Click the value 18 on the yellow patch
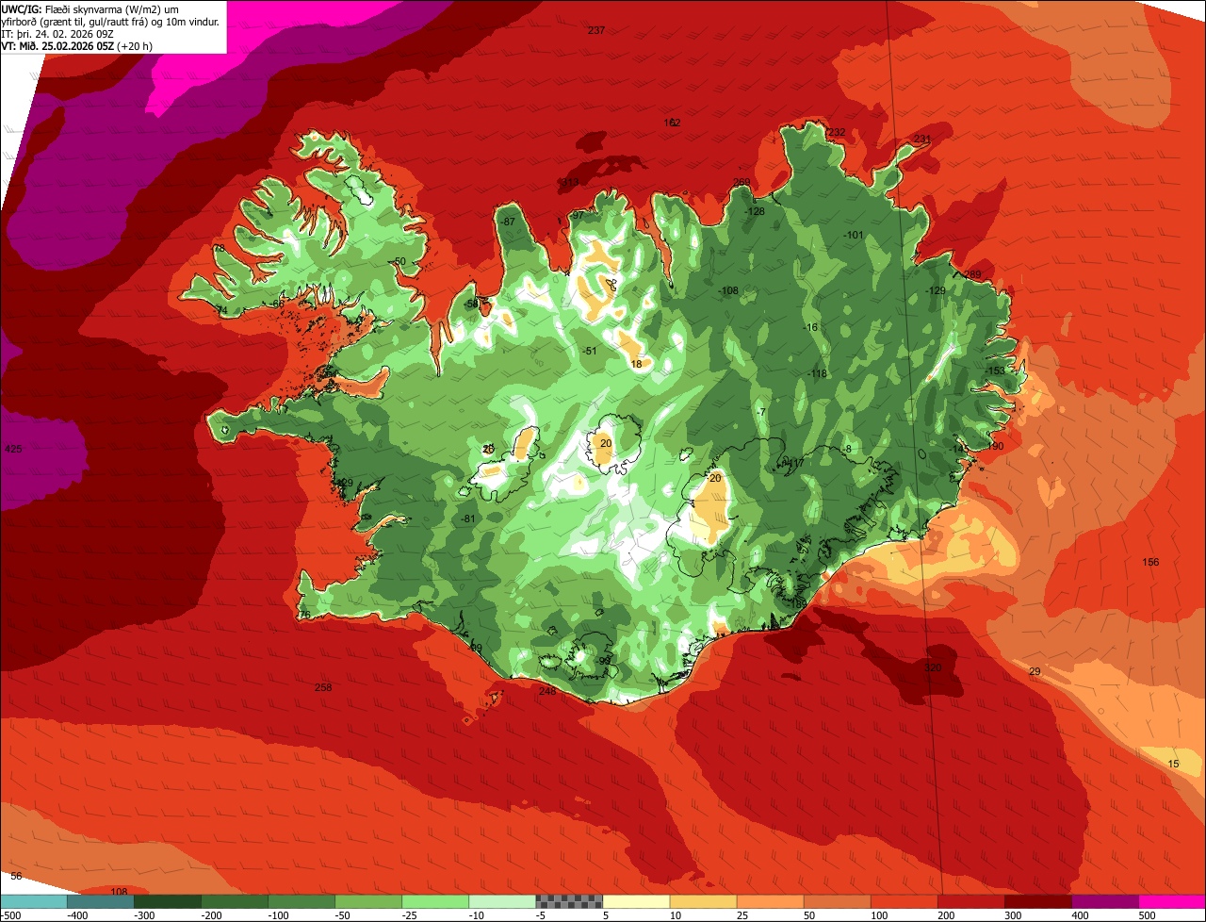 pyautogui.click(x=636, y=364)
